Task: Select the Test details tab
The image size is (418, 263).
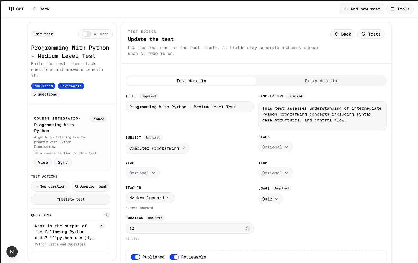Action: pyautogui.click(x=191, y=81)
